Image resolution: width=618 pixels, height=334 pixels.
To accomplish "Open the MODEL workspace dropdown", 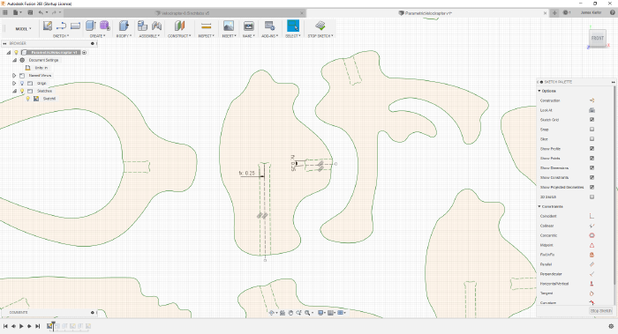I will coord(23,29).
